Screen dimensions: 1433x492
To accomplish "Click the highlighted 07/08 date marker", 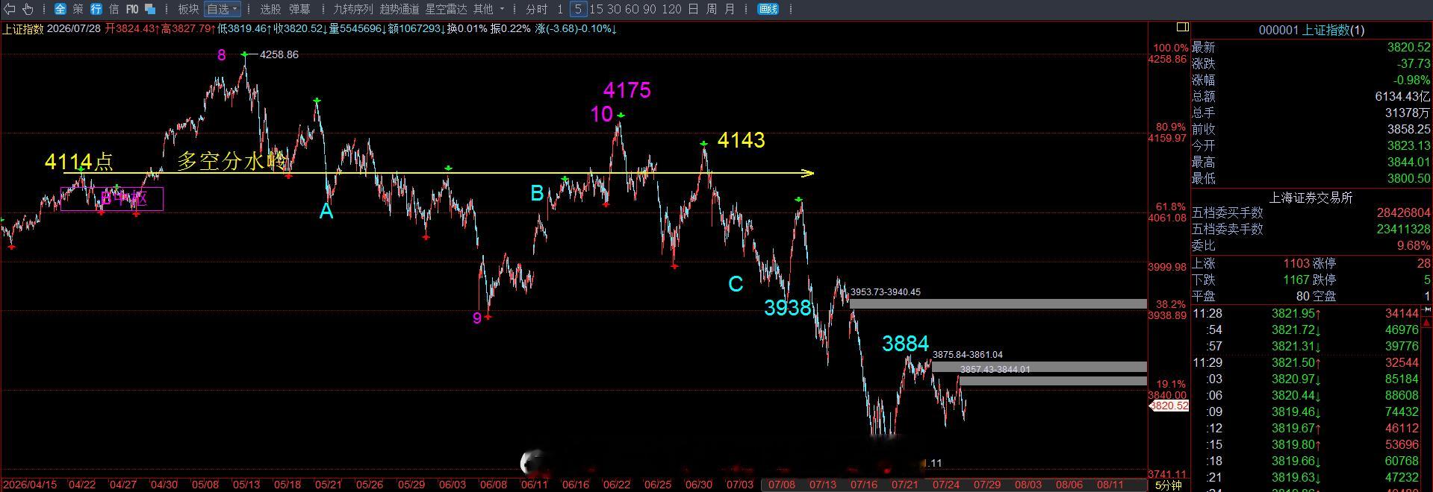I will (781, 485).
